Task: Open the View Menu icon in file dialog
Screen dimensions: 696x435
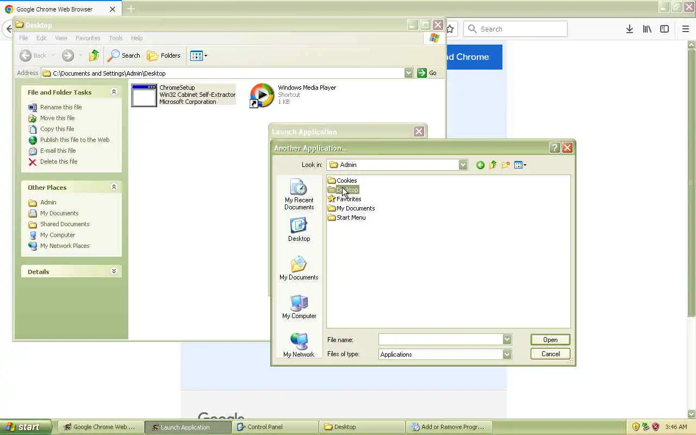Action: click(520, 165)
